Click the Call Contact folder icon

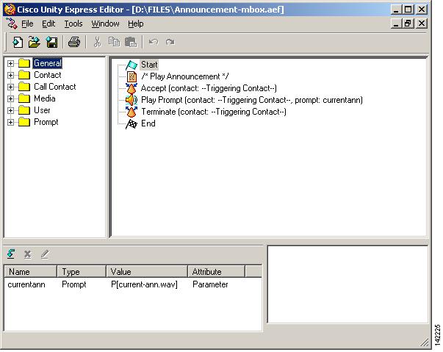coord(24,87)
